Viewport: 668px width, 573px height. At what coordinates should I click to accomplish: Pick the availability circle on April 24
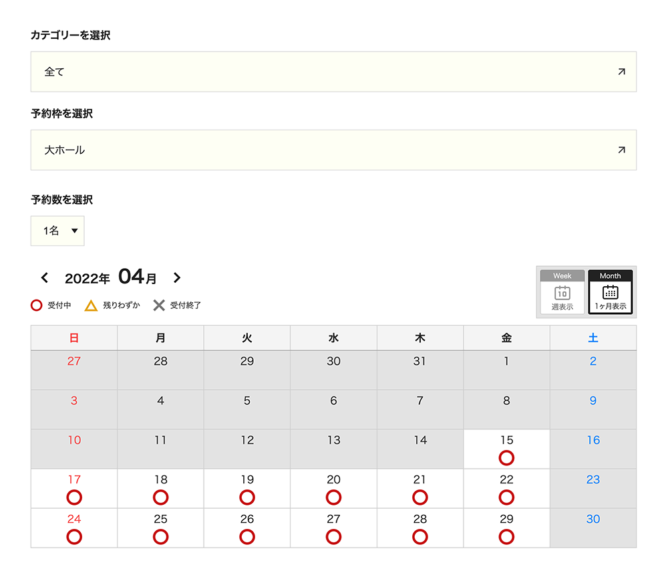[x=74, y=537]
